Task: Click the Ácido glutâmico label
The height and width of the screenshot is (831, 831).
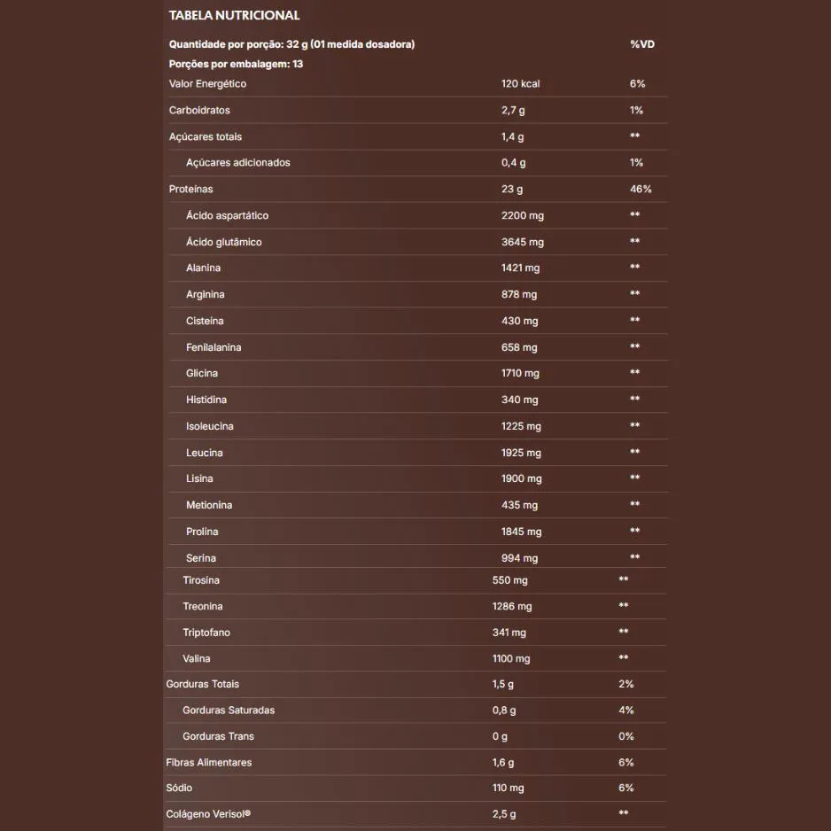Action: [x=223, y=242]
